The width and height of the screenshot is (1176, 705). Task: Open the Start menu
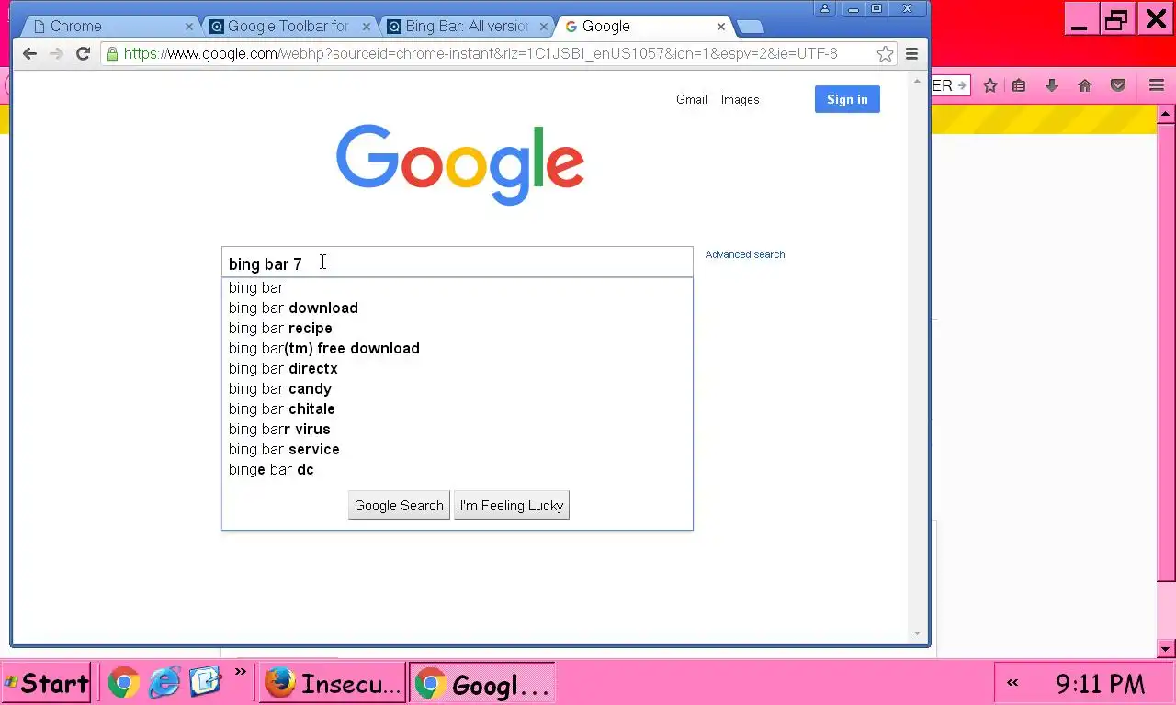(x=47, y=683)
